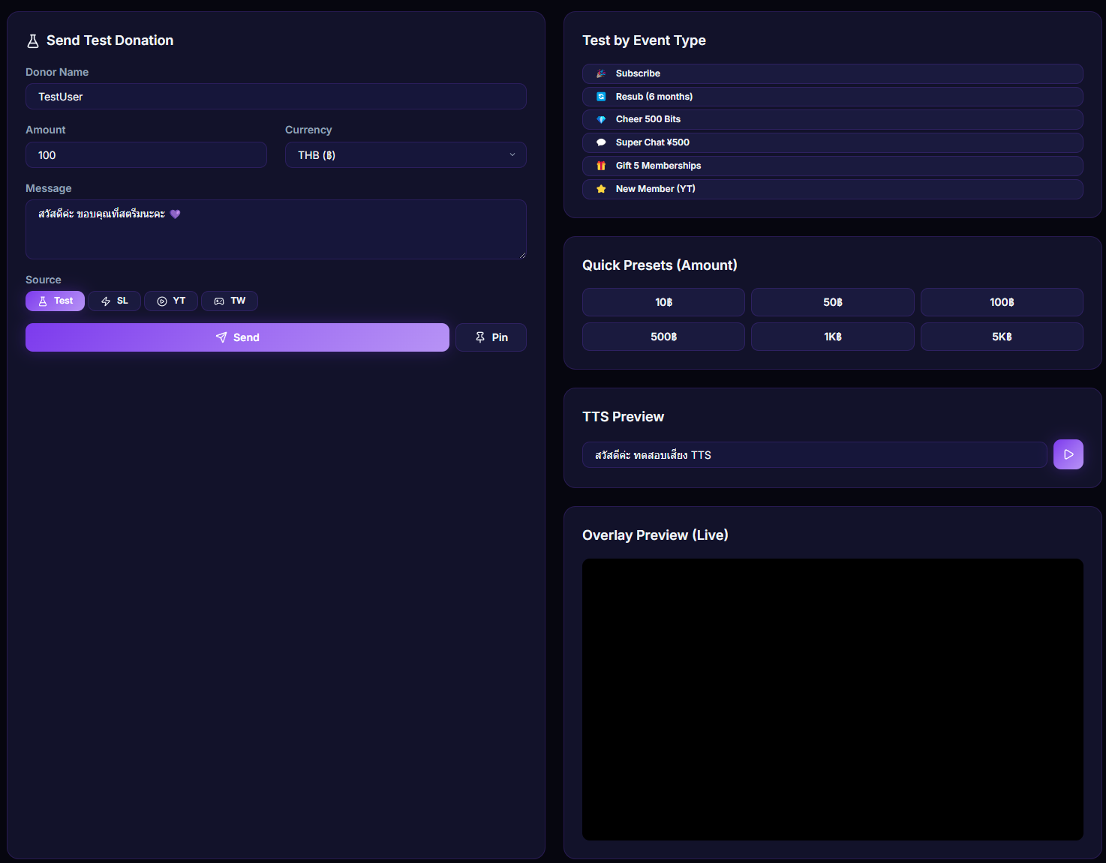
Task: Open the Currency dropdown showing THB
Action: pyautogui.click(x=406, y=155)
